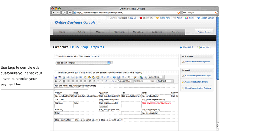The height and width of the screenshot is (136, 269).
Task: Toggle underline formatting in the editor
Action: point(63,81)
